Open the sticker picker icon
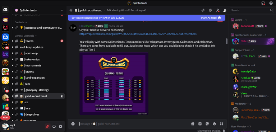 (x=207, y=124)
